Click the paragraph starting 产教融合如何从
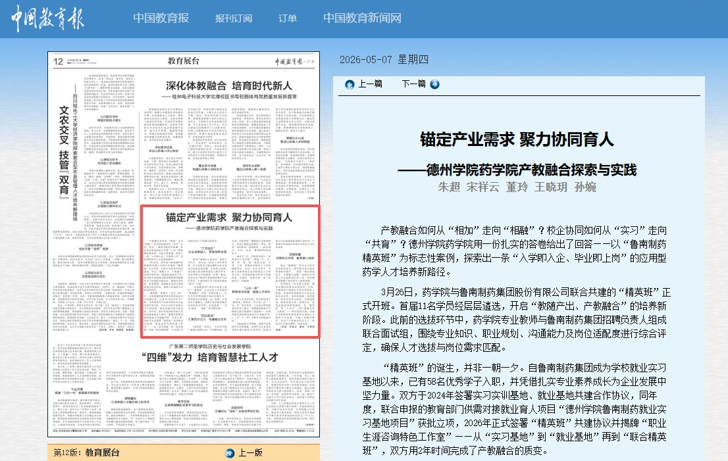 (x=515, y=251)
